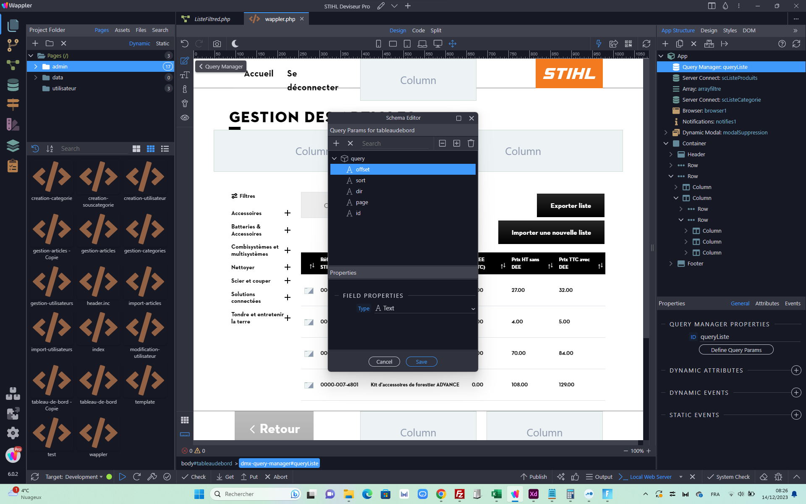Expand the Dynamic Modal modalSuppression node

pos(666,133)
